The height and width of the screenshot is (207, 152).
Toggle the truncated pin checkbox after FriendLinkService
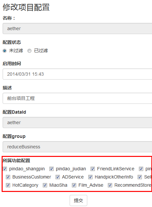click(141, 169)
